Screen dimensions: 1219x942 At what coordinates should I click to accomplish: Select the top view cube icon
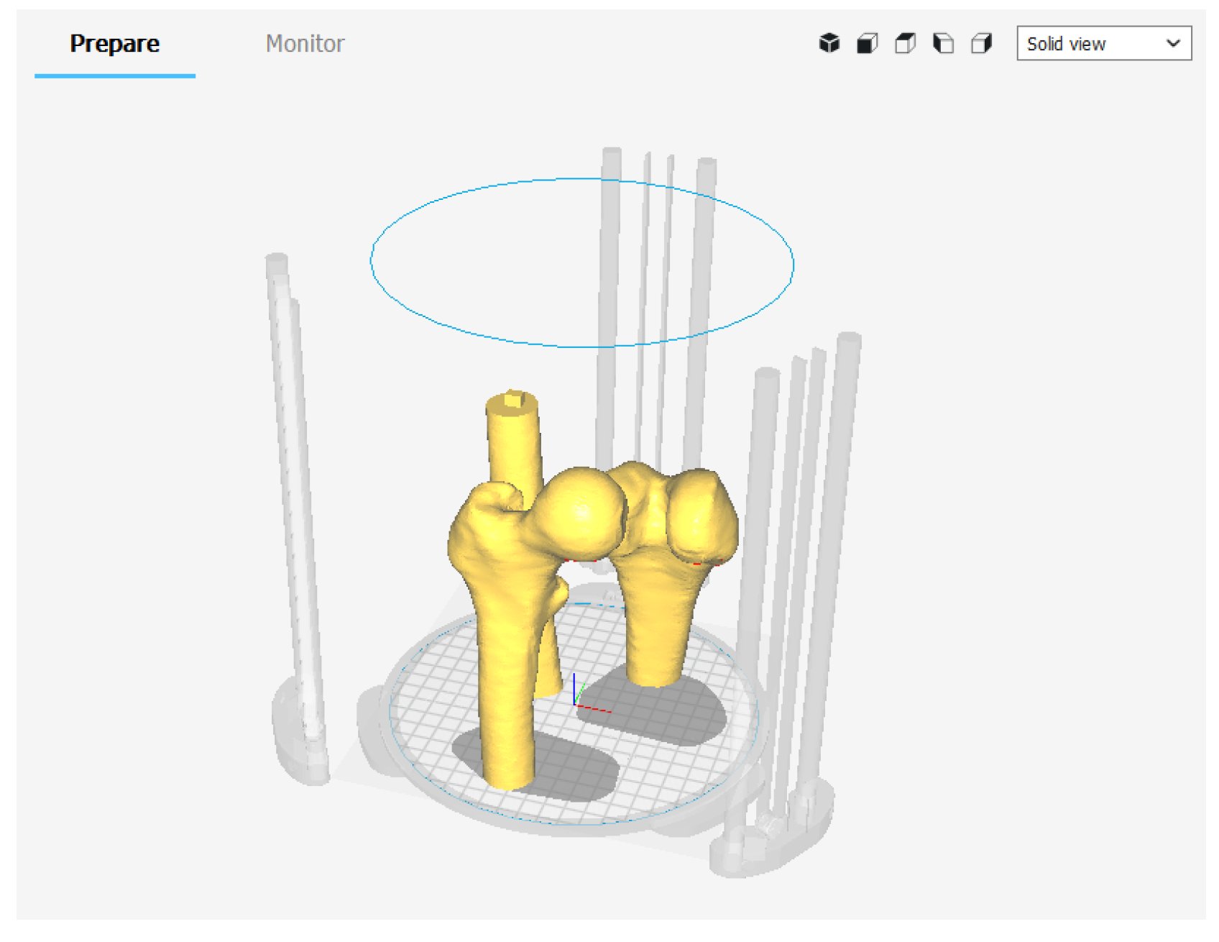905,44
